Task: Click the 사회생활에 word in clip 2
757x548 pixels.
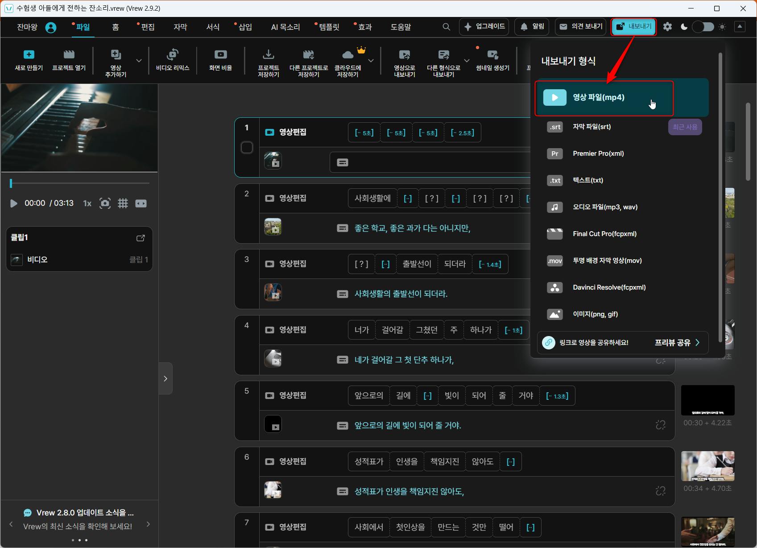Action: pyautogui.click(x=372, y=198)
